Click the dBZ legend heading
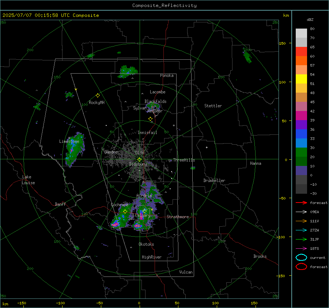 (x=310, y=20)
